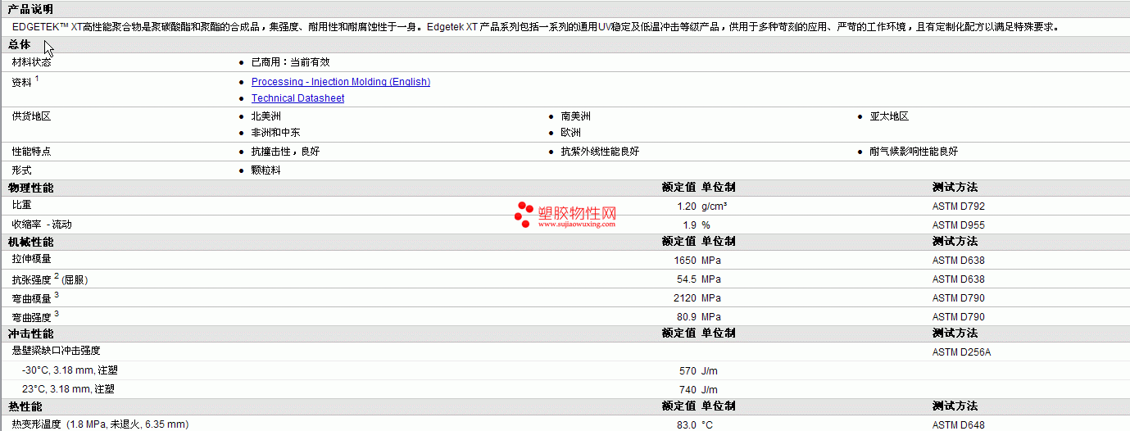This screenshot has width=1130, height=431.
Task: Click the ASTM D648 test method
Action: (959, 425)
